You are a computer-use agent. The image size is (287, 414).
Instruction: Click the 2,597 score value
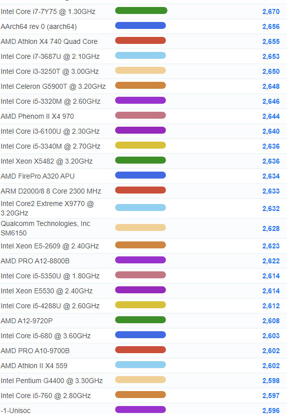pos(271,396)
